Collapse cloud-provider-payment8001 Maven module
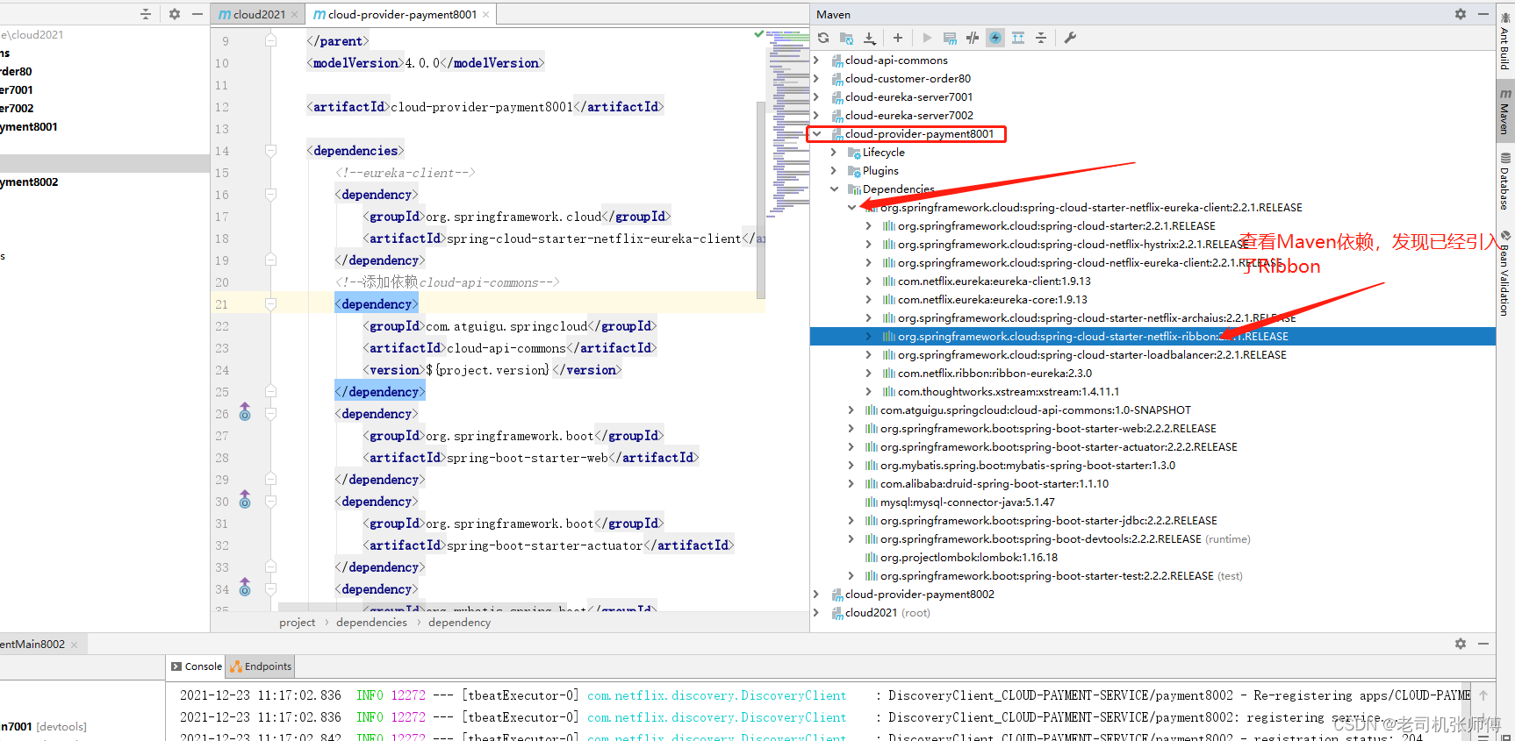The width and height of the screenshot is (1515, 741). coord(816,134)
